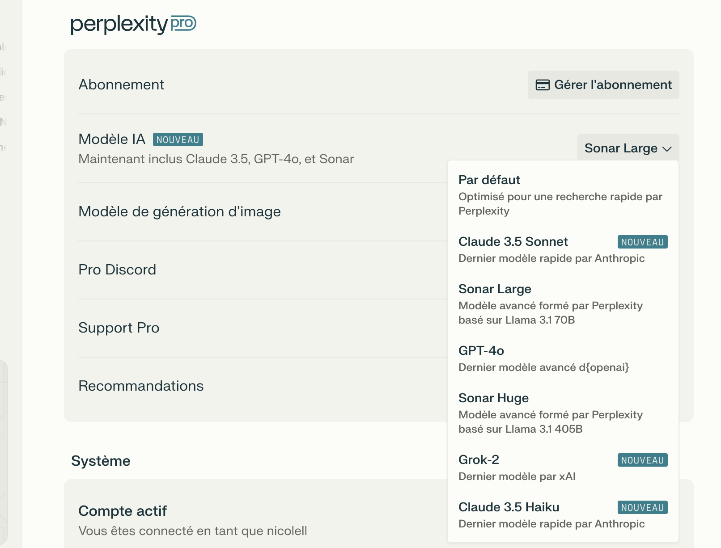The image size is (721, 548).
Task: Click the Abonnement row label
Action: [122, 84]
